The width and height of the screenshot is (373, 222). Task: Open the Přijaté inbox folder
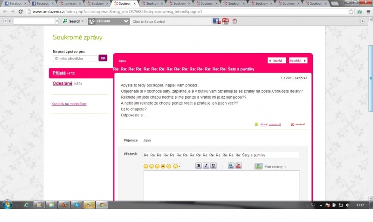click(x=59, y=73)
